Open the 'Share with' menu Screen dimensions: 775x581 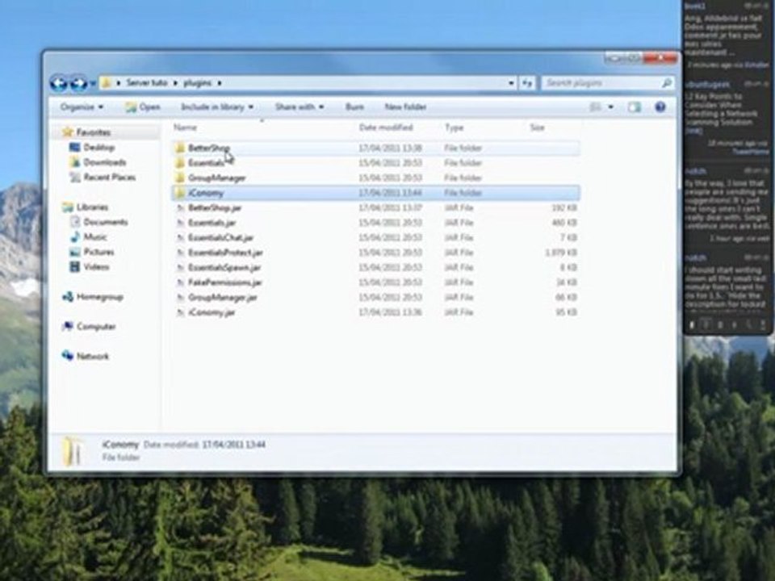[x=299, y=107]
